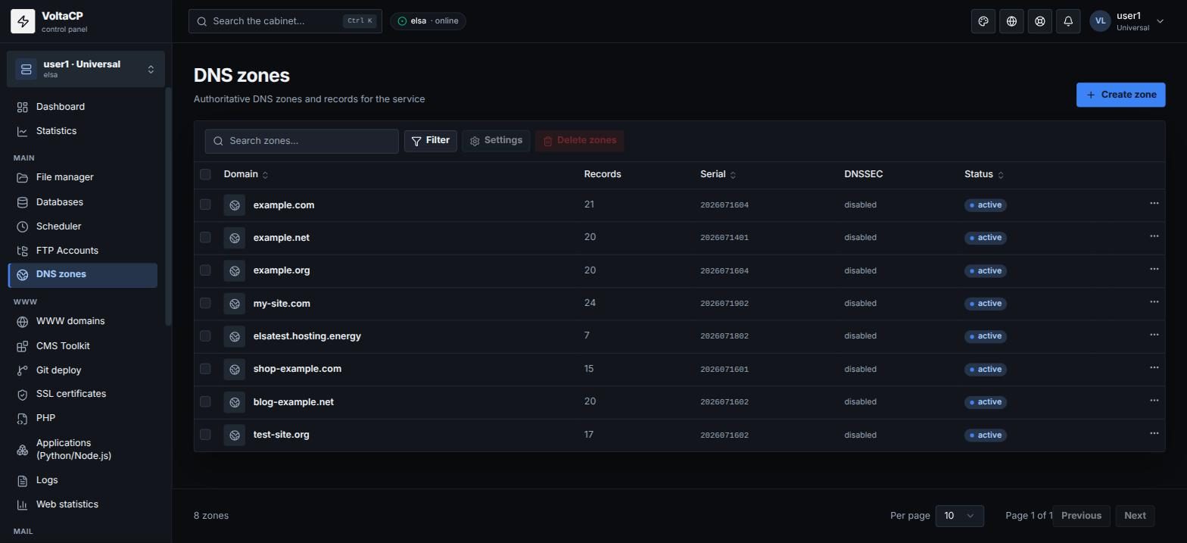Viewport: 1187px width, 543px height.
Task: Click the zone icon beside my-site.com
Action: pyautogui.click(x=235, y=304)
